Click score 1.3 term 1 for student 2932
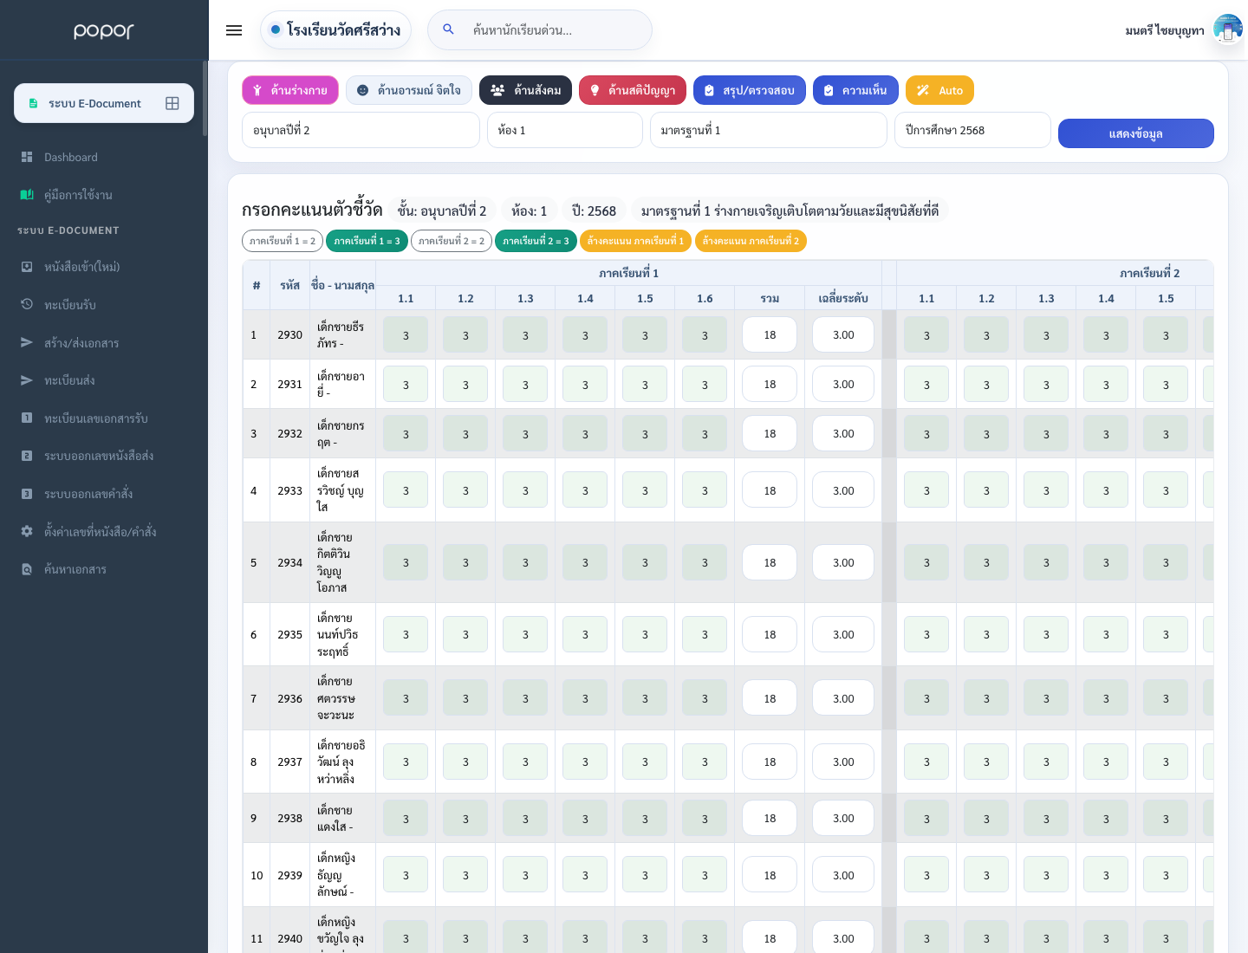1248x953 pixels. pyautogui.click(x=525, y=433)
